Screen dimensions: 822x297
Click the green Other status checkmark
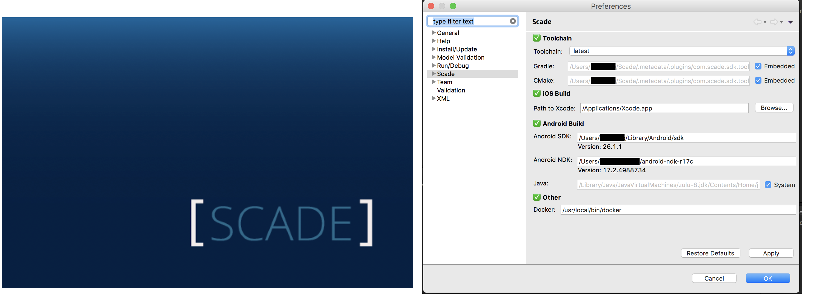(536, 197)
